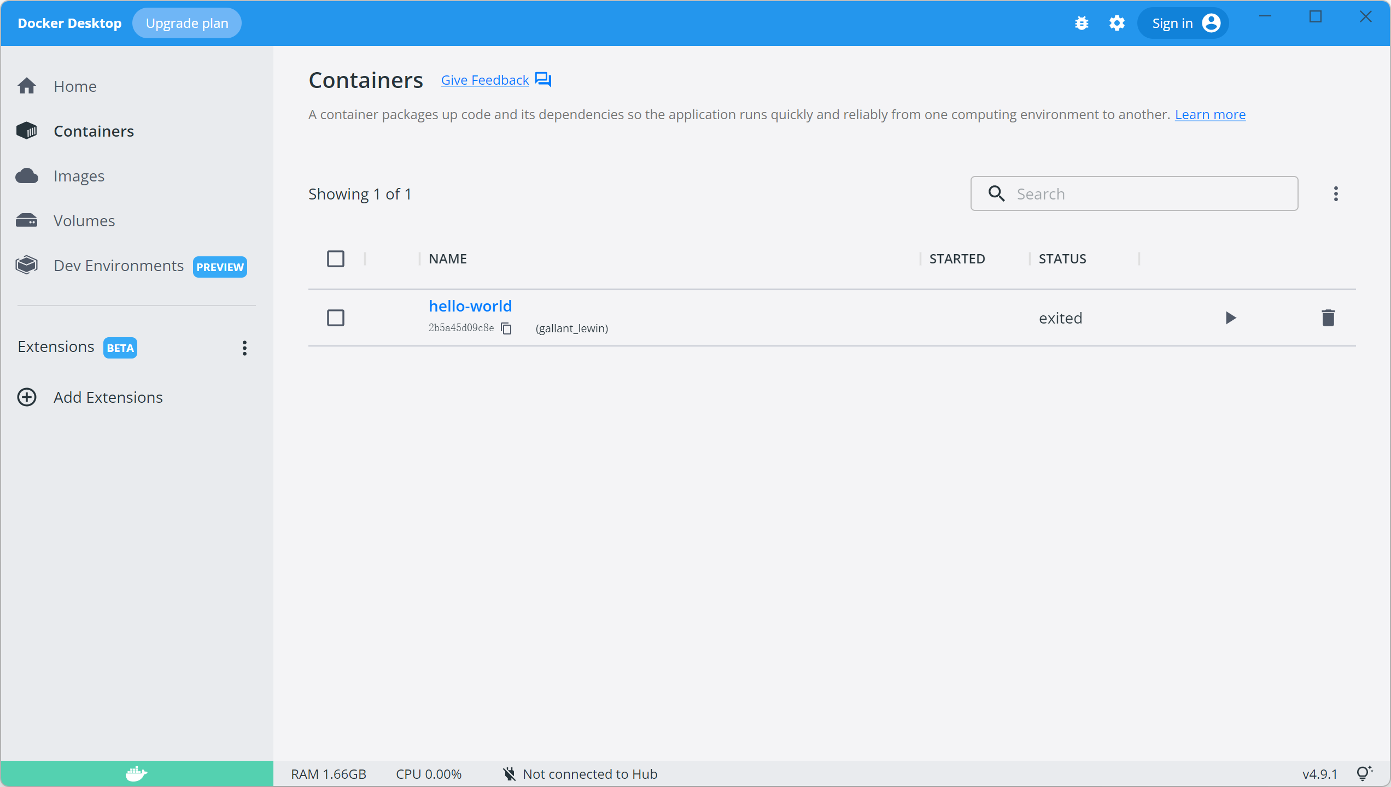Close the Docker Desktop window

click(1366, 16)
